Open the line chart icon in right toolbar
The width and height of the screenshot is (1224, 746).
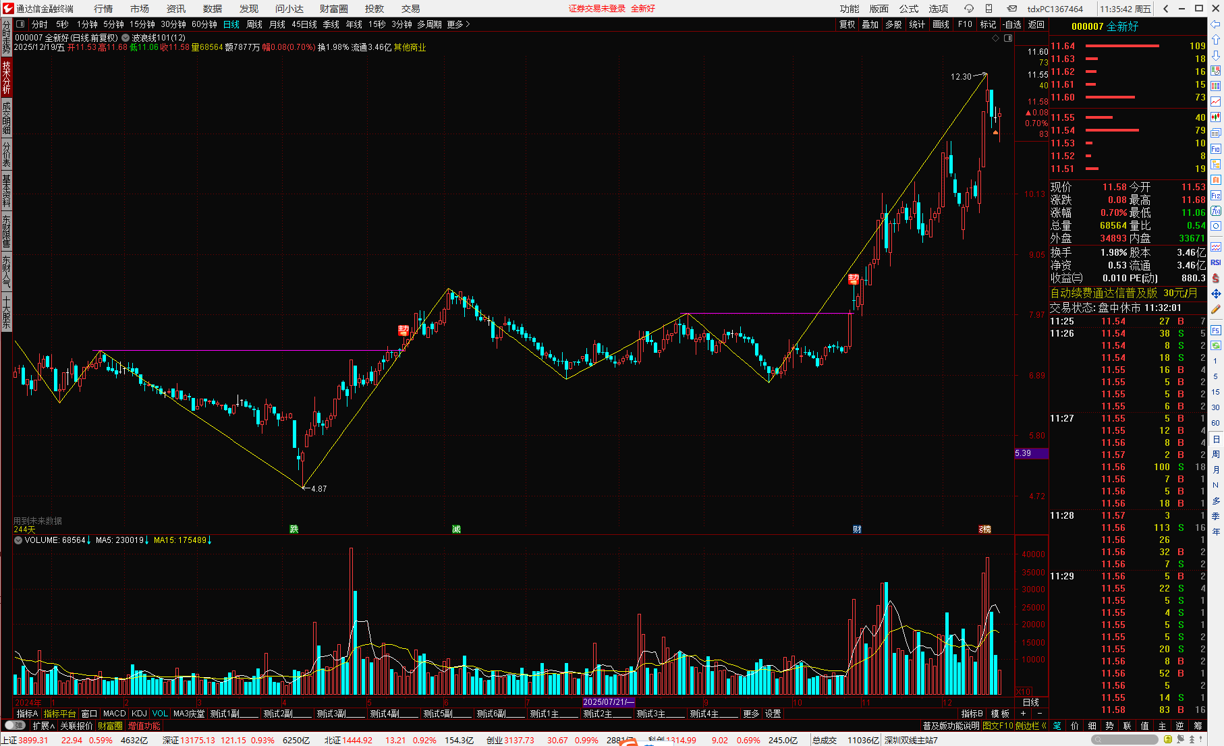pyautogui.click(x=1216, y=102)
